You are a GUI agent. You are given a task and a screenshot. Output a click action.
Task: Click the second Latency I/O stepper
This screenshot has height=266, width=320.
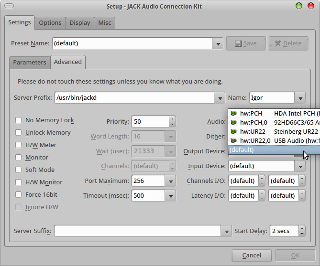click(x=302, y=196)
